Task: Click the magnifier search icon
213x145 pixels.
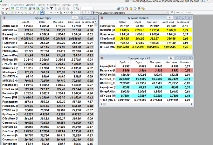Action: (77, 8)
